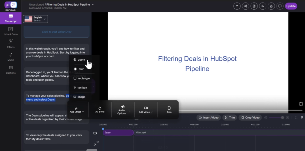The height and width of the screenshot is (151, 305).
Task: Click transcript paragraph 'Once logged in, you'll land'
Action: [56, 76]
